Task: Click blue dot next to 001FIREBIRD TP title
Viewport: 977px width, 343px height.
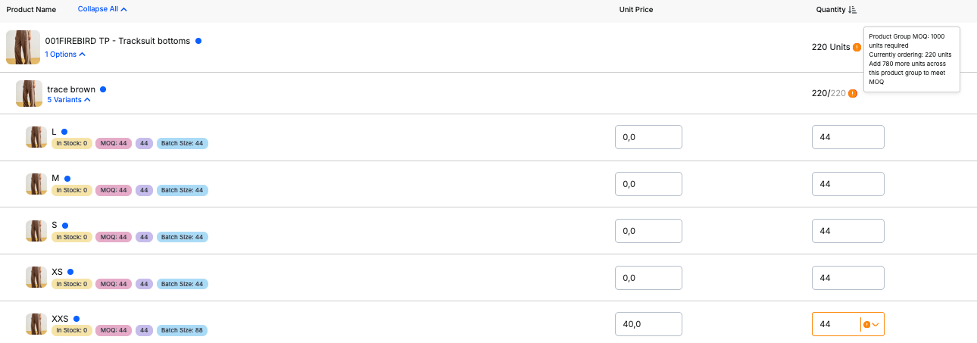Action: click(x=198, y=41)
